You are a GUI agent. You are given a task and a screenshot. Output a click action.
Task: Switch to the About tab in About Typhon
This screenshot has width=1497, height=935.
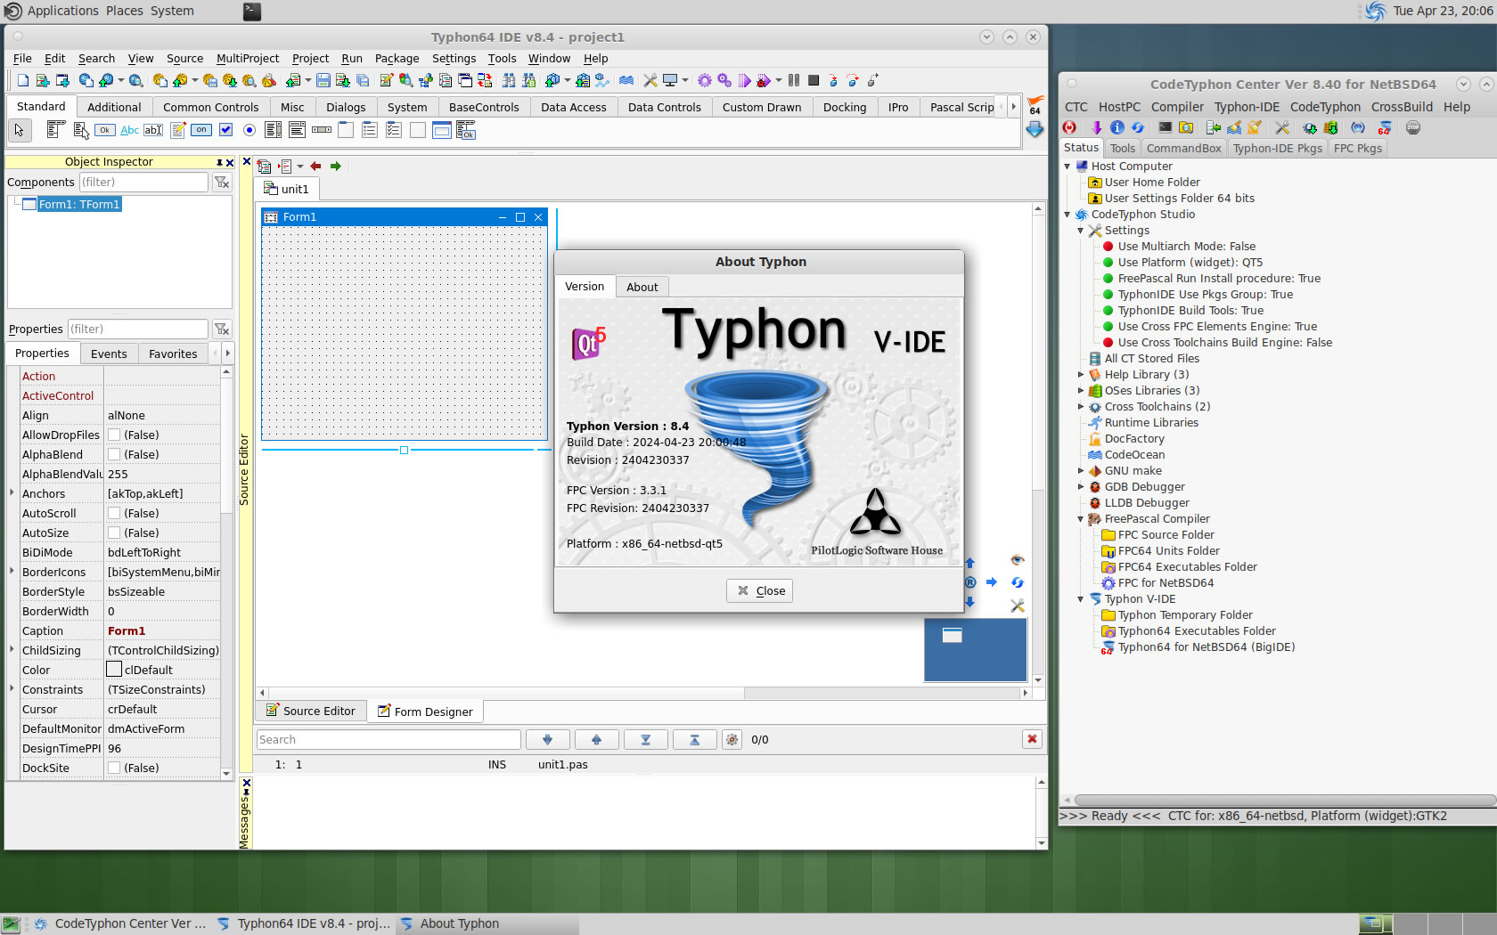tap(642, 287)
